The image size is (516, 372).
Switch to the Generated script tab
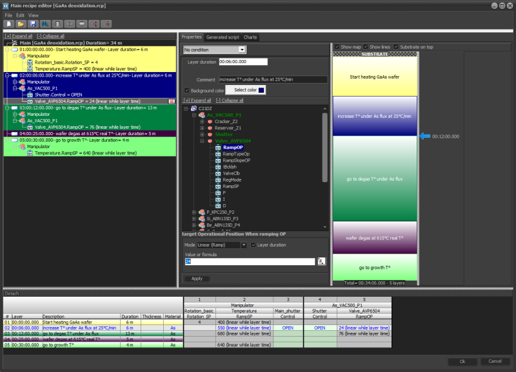(223, 37)
